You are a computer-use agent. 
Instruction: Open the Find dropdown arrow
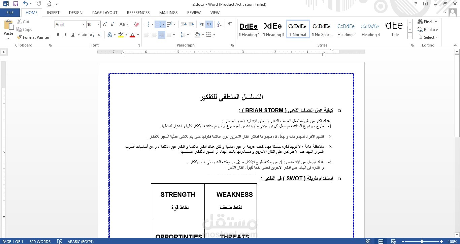(x=436, y=22)
